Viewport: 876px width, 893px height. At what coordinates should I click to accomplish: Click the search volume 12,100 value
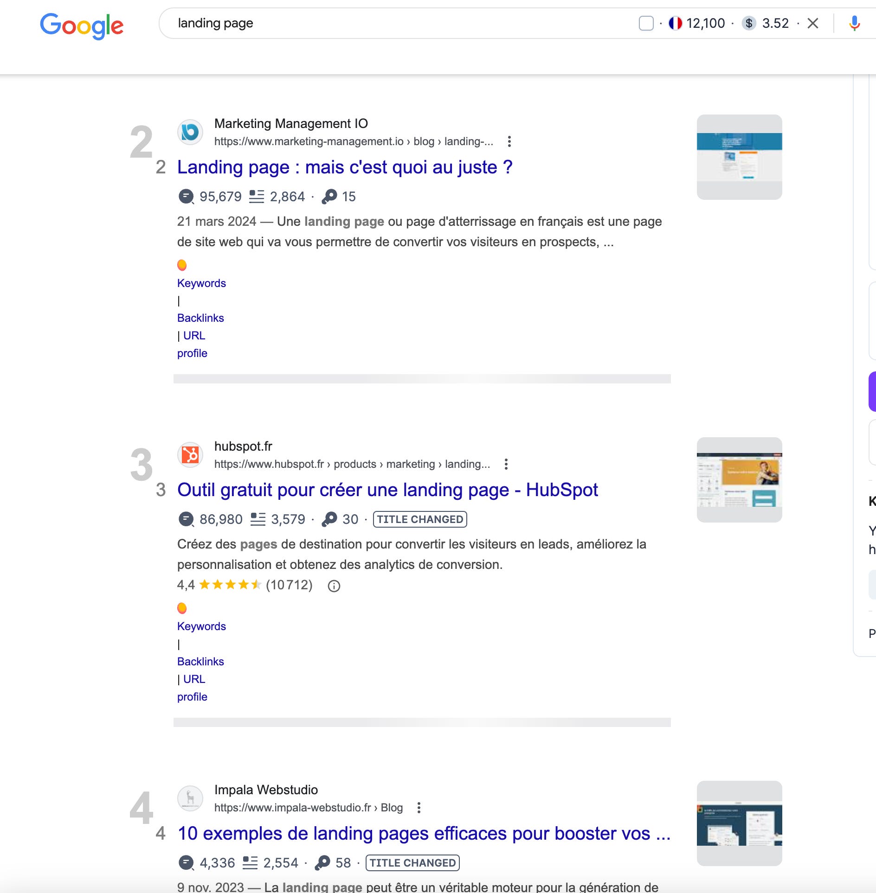(x=705, y=23)
